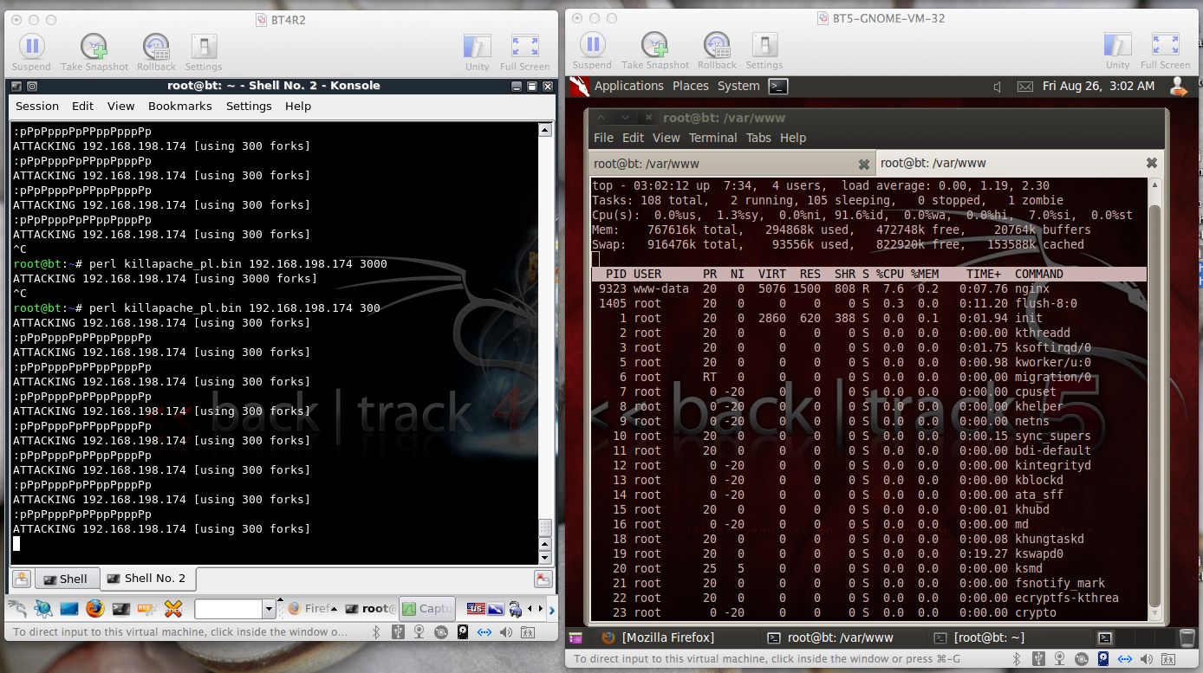Close the current Konsole session via tab-bar icon
This screenshot has height=673, width=1203.
pos(543,579)
